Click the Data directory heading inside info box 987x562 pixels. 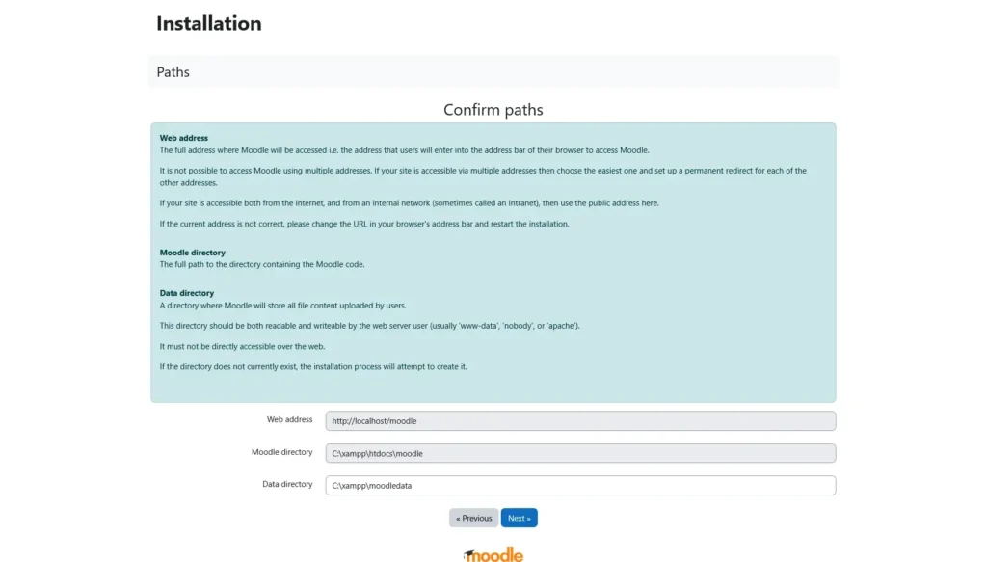186,292
